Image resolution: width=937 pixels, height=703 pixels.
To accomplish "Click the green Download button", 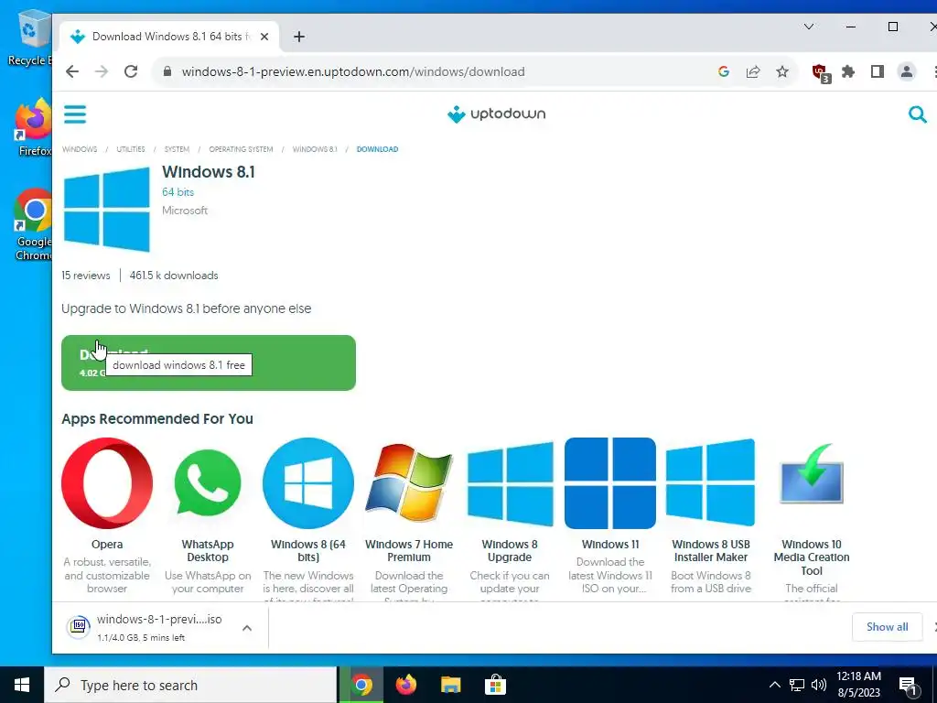I will [209, 362].
